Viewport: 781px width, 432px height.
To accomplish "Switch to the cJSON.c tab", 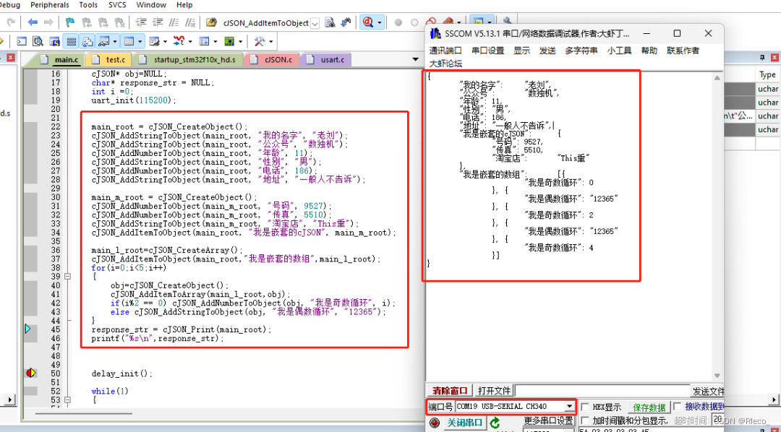I will (x=273, y=60).
